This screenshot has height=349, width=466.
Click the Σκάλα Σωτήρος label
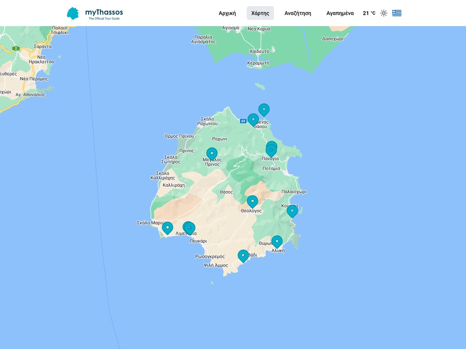point(171,160)
